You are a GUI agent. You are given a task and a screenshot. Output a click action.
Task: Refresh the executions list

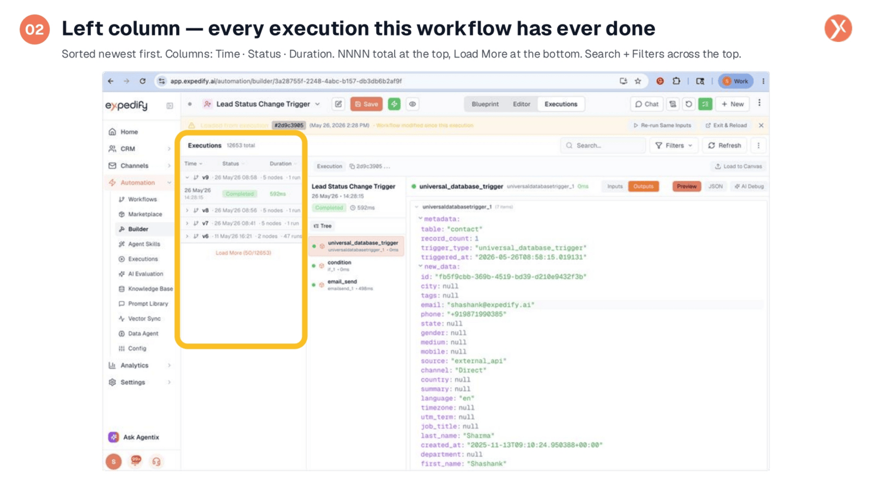click(x=724, y=145)
